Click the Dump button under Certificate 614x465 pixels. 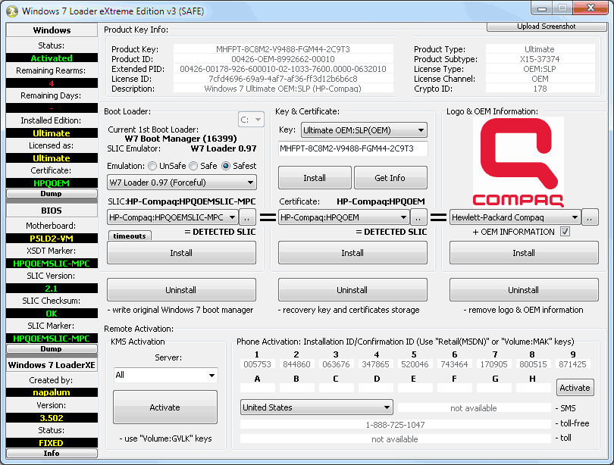[50, 193]
